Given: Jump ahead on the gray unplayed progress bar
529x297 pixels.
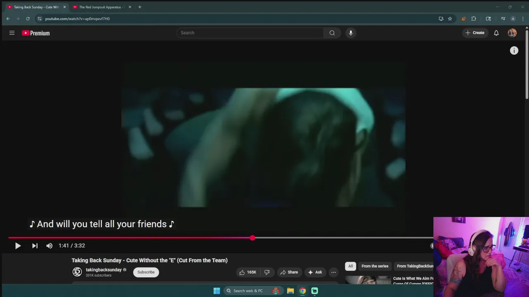Looking at the screenshot, I should click(x=343, y=238).
